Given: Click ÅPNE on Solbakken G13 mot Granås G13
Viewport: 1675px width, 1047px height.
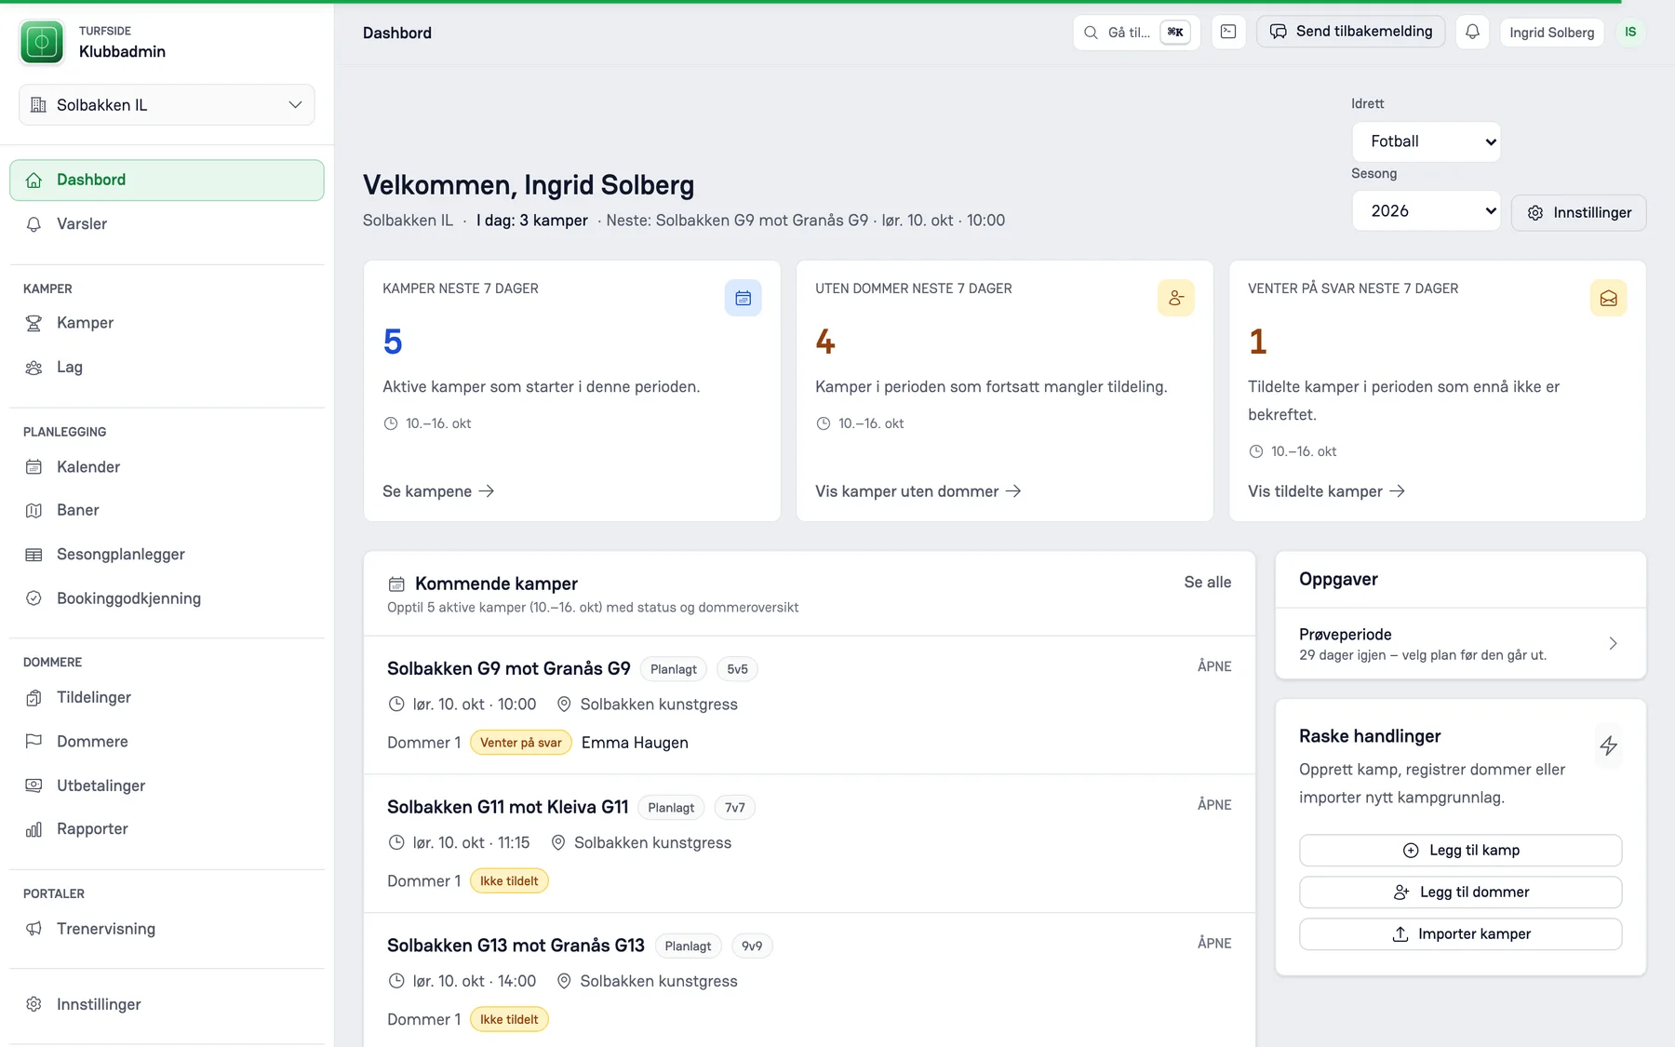Looking at the screenshot, I should coord(1214,944).
